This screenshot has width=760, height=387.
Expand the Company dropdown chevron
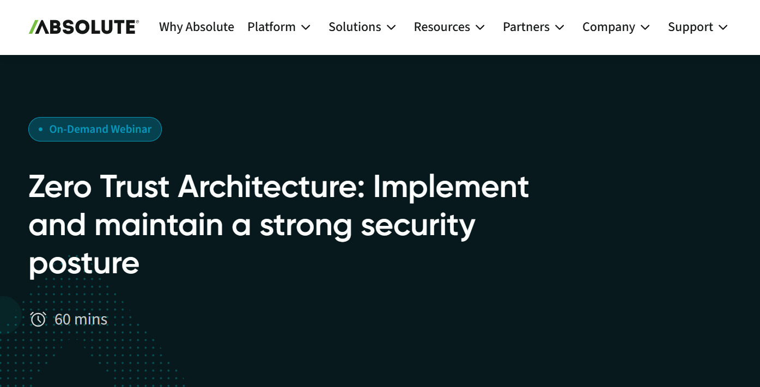tap(645, 27)
